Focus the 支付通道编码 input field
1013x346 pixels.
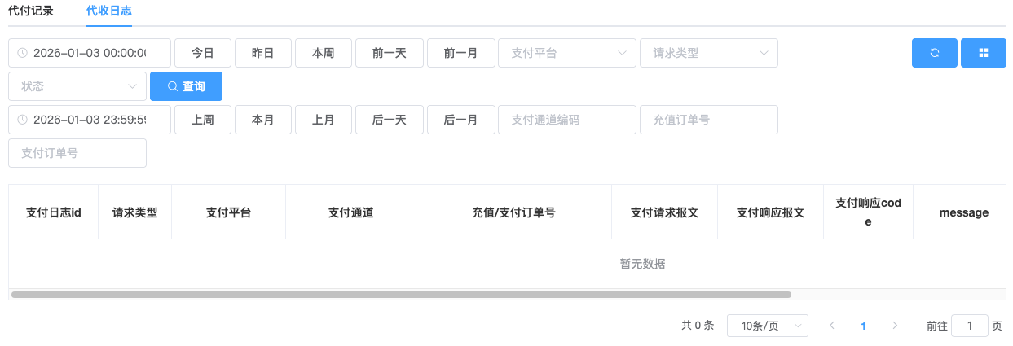[x=566, y=120]
